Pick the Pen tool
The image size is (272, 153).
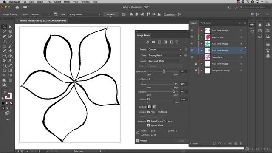(4, 37)
